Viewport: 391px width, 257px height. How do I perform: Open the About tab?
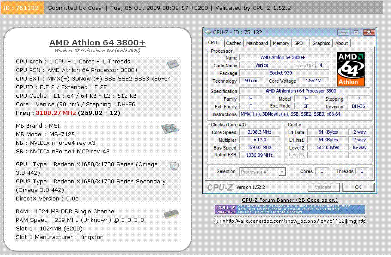[342, 43]
